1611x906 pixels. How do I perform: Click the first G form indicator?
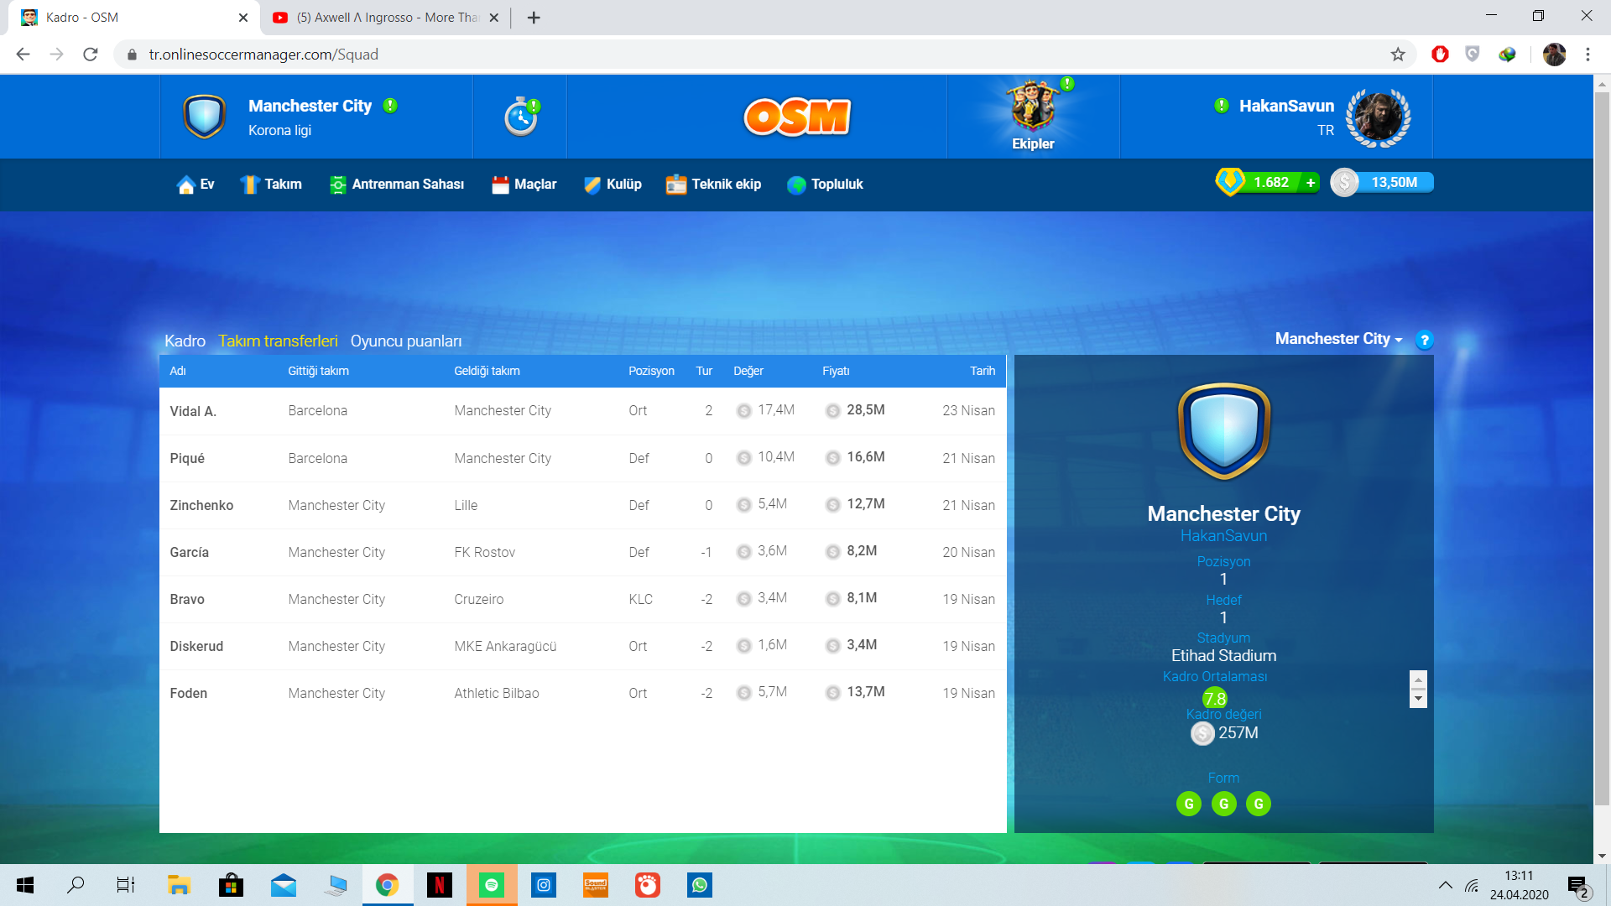[x=1188, y=804]
